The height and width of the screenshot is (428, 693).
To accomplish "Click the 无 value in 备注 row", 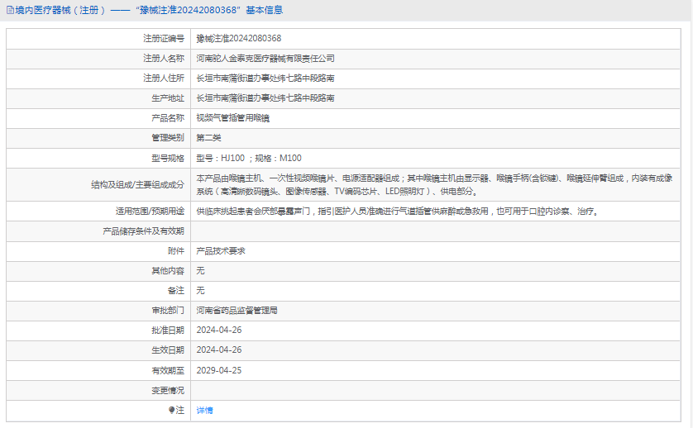I will click(200, 291).
